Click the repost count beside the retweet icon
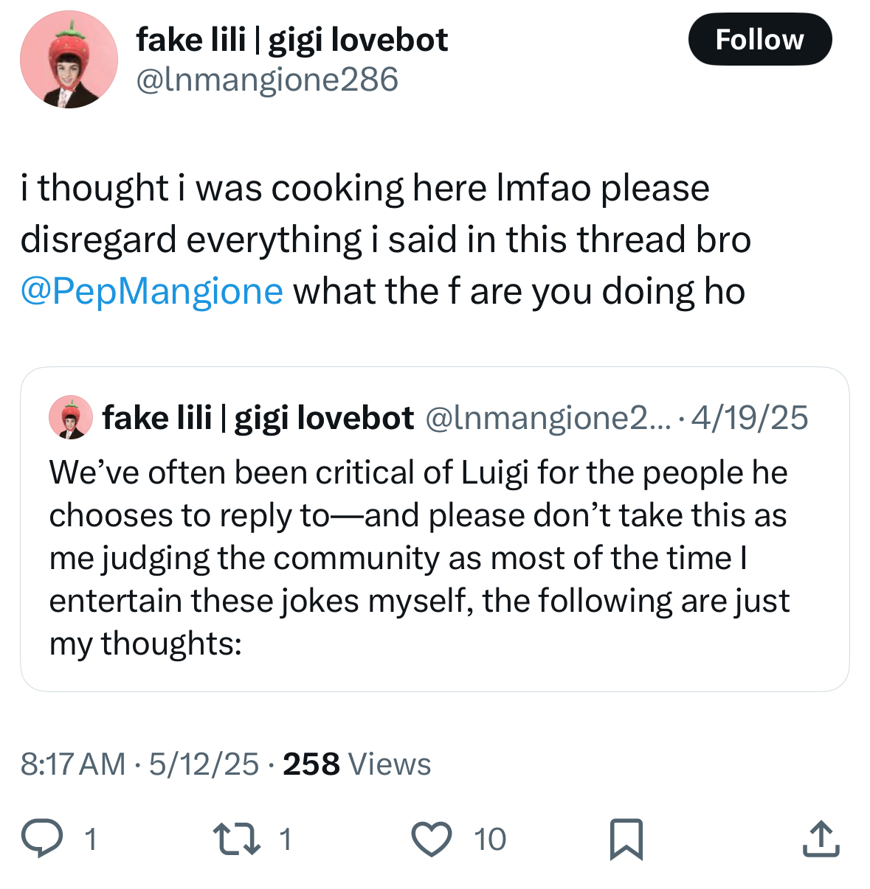 286,840
